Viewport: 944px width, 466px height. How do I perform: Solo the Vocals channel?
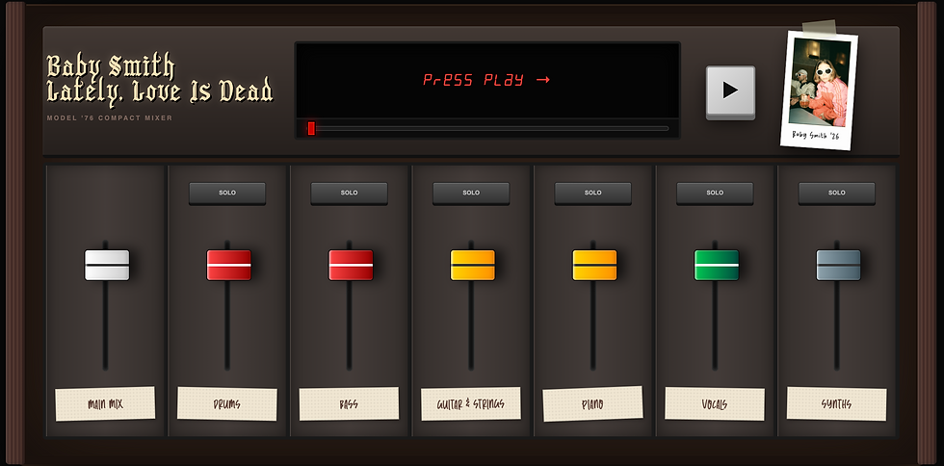pos(715,194)
